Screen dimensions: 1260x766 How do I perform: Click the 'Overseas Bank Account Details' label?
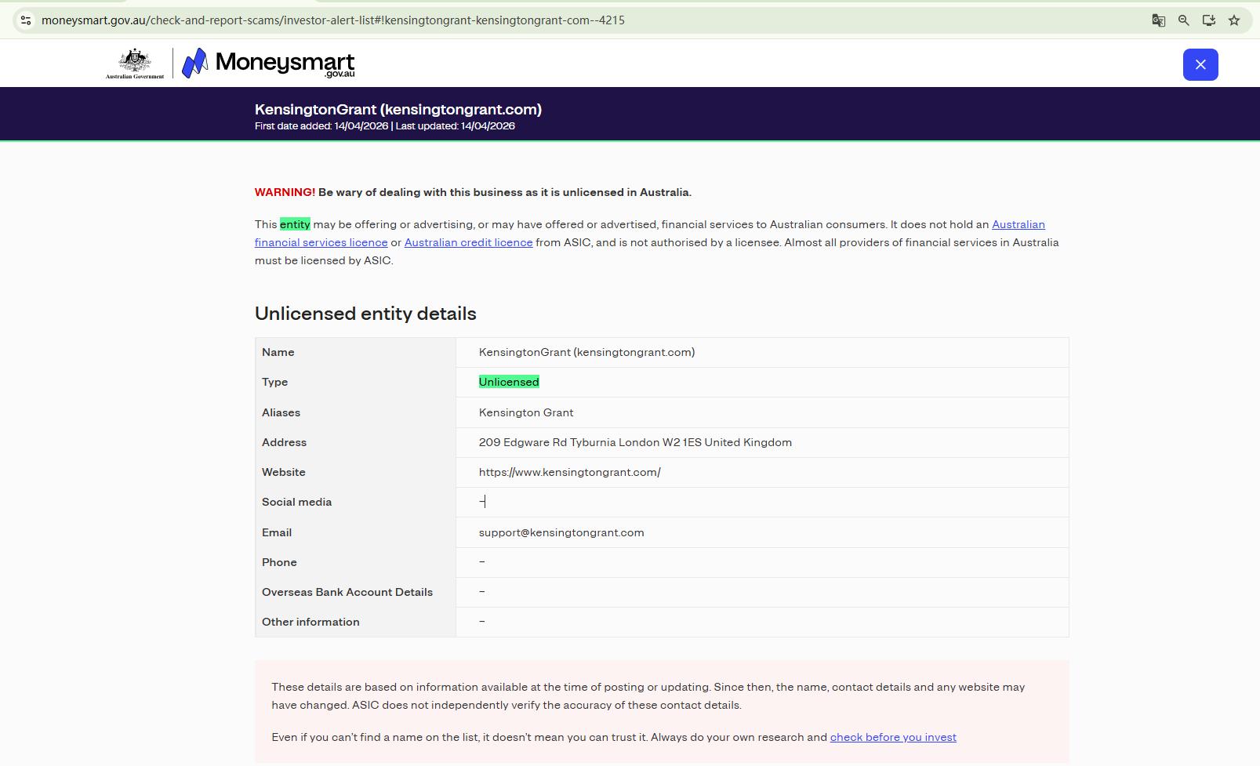(x=347, y=592)
